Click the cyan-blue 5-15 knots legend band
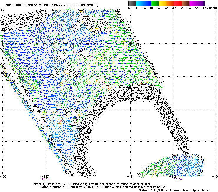 pos(143,4)
